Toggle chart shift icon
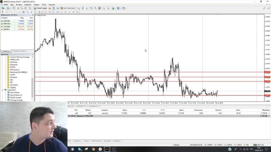271x152 pixels. pyautogui.click(x=108, y=8)
